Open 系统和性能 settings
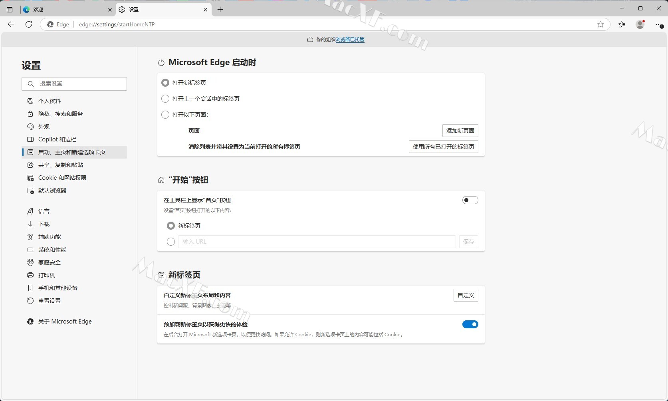 [x=74, y=250]
